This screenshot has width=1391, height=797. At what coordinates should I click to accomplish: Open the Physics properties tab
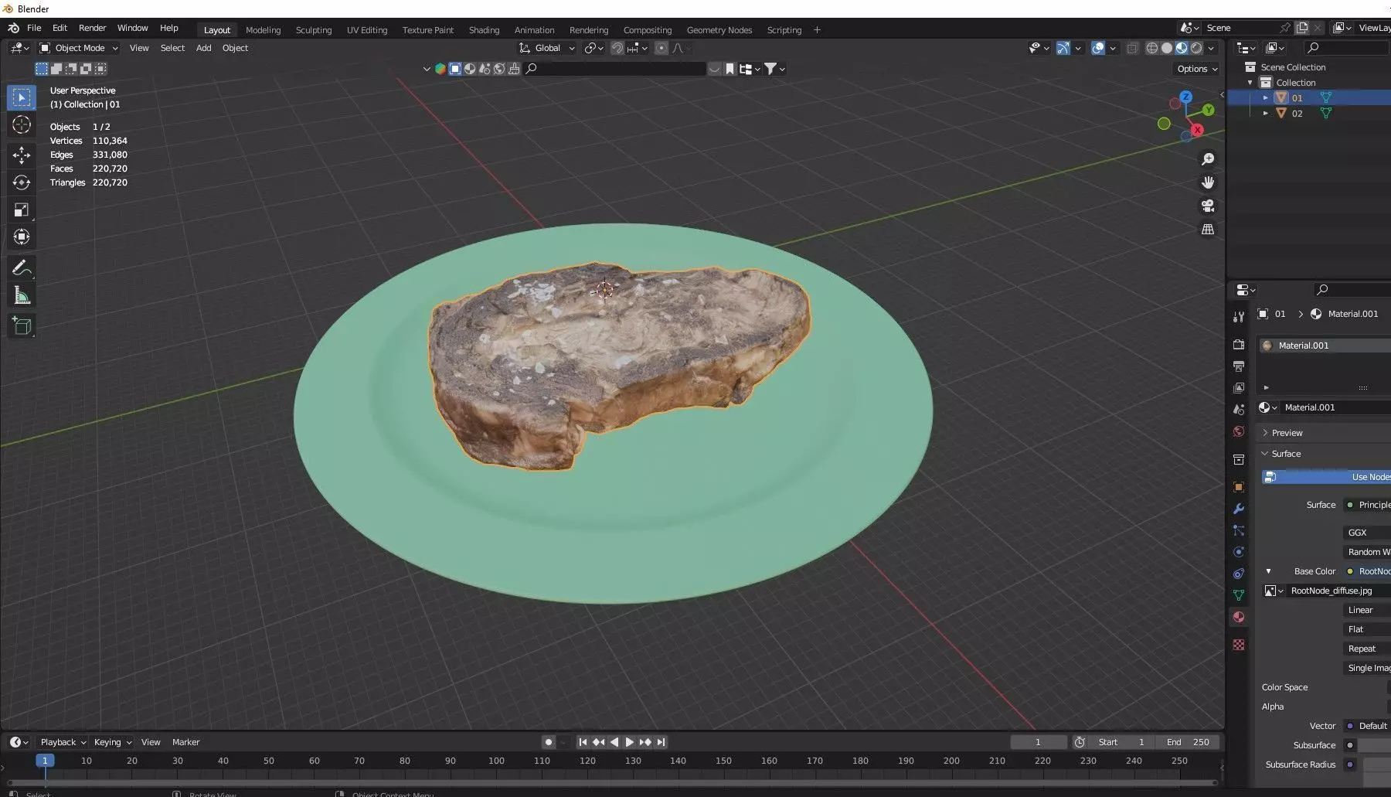pyautogui.click(x=1239, y=552)
